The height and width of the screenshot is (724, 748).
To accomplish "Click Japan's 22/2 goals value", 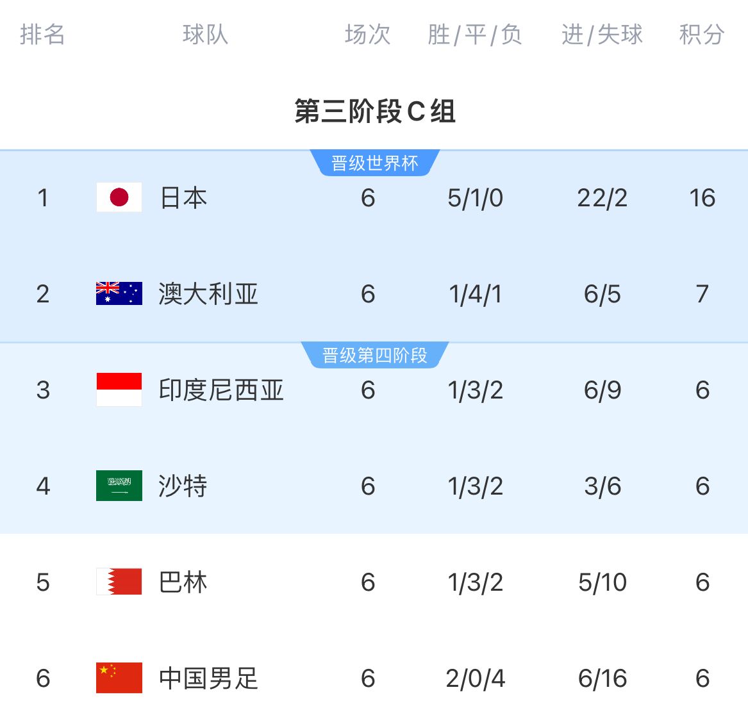I will pyautogui.click(x=602, y=198).
